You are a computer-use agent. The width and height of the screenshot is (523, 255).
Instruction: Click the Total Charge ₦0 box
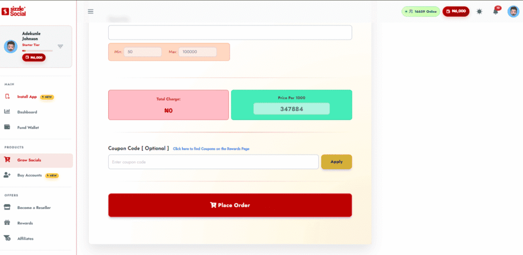coord(169,105)
